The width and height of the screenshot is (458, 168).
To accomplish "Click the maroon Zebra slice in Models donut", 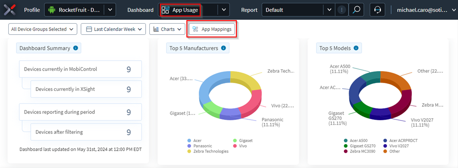I will [x=402, y=103].
